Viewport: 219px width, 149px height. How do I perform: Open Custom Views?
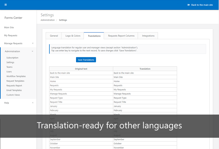tap(13, 95)
